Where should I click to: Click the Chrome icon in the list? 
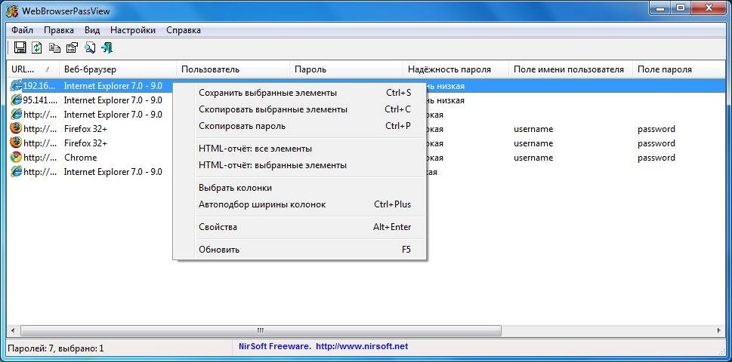click(x=17, y=158)
